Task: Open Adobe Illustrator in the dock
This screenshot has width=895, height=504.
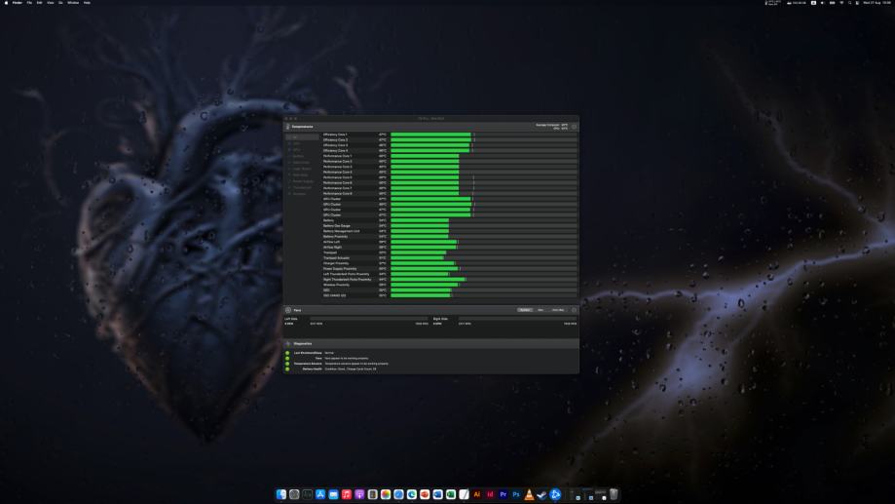Action: coord(477,495)
